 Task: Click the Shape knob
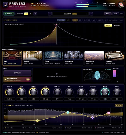33,92
